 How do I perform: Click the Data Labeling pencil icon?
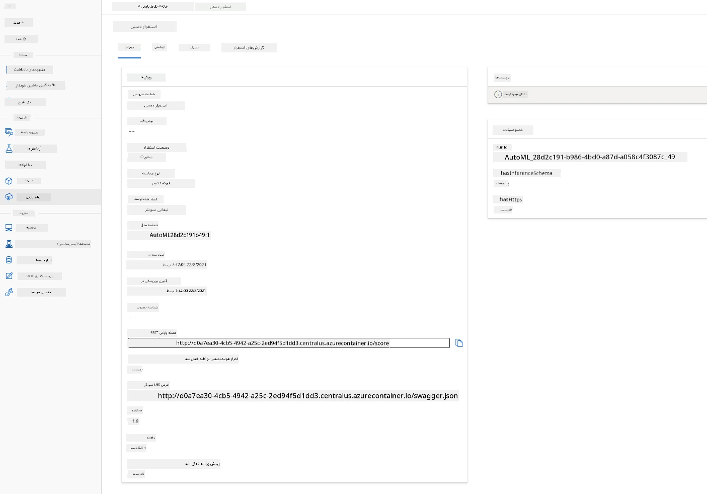tap(9, 276)
